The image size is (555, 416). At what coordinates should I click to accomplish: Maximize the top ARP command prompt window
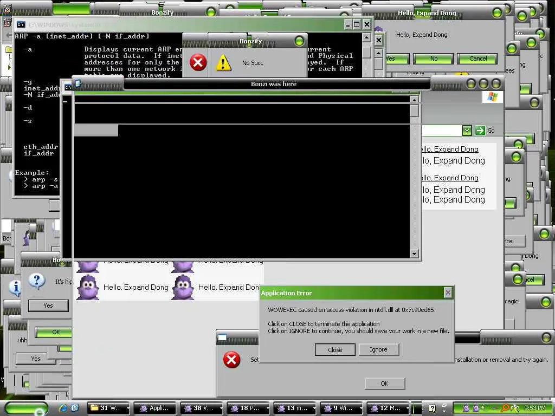[357, 24]
